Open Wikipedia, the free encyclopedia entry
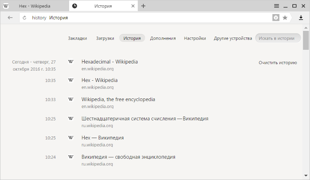 pos(118,99)
